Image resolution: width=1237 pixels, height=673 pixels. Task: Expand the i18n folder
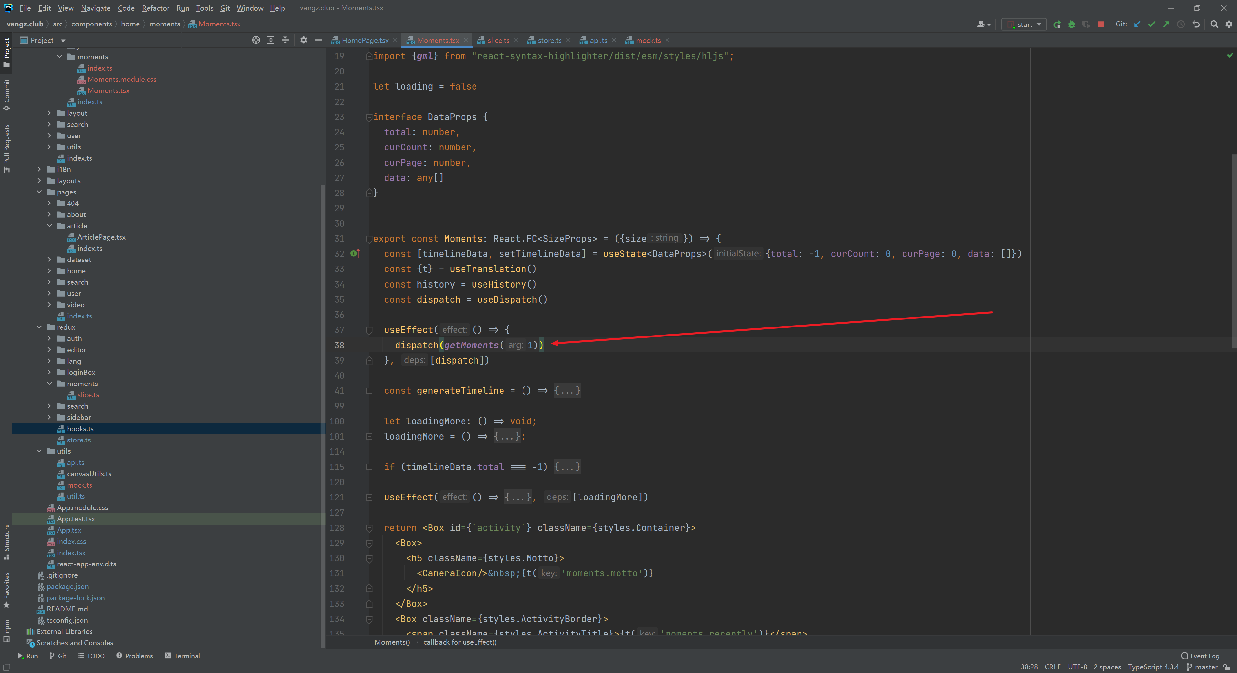[39, 169]
